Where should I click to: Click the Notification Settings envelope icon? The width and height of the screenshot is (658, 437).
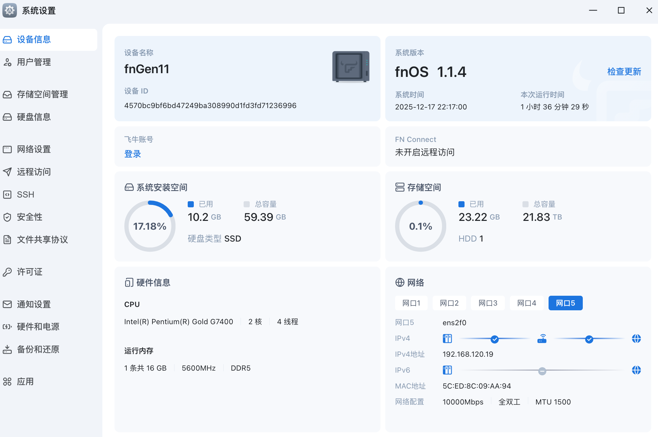(x=7, y=304)
